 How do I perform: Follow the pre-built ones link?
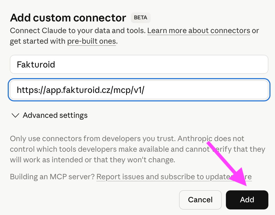point(91,41)
